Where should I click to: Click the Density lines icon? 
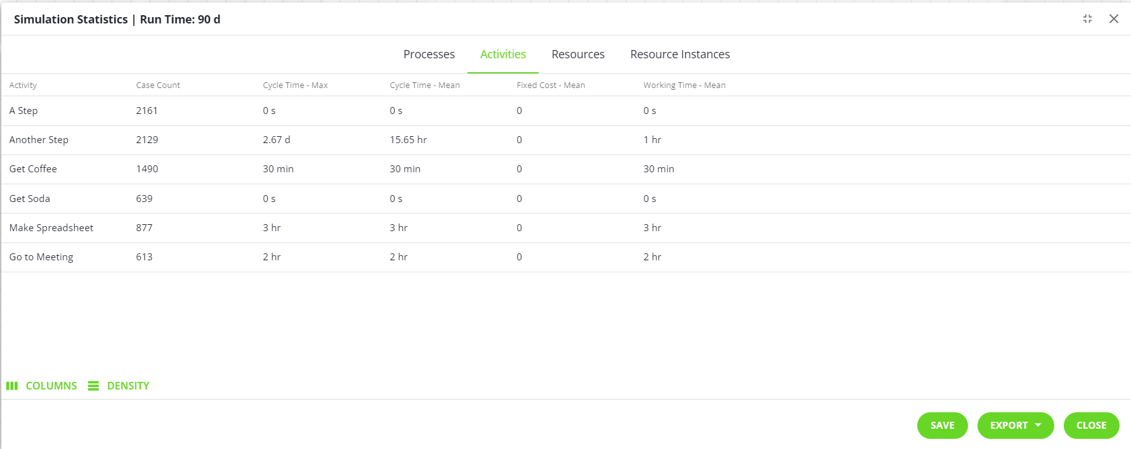(x=93, y=386)
